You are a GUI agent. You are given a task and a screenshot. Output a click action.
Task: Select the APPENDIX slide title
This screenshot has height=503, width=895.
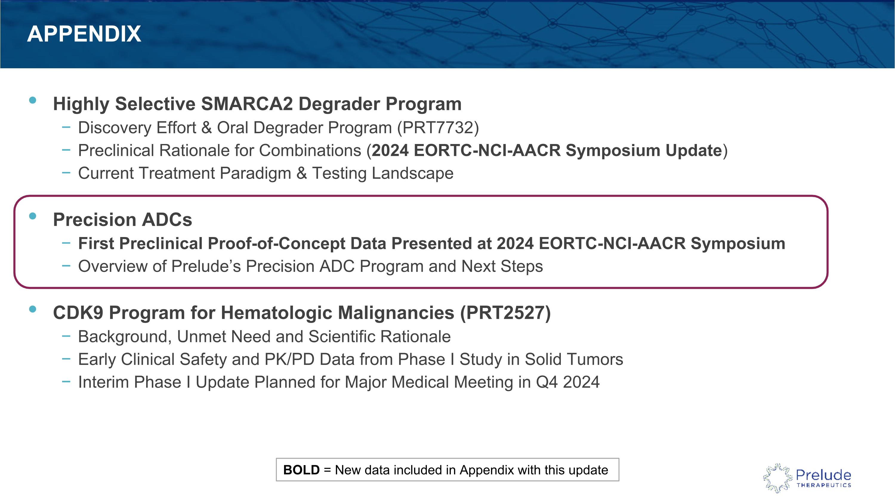(84, 34)
